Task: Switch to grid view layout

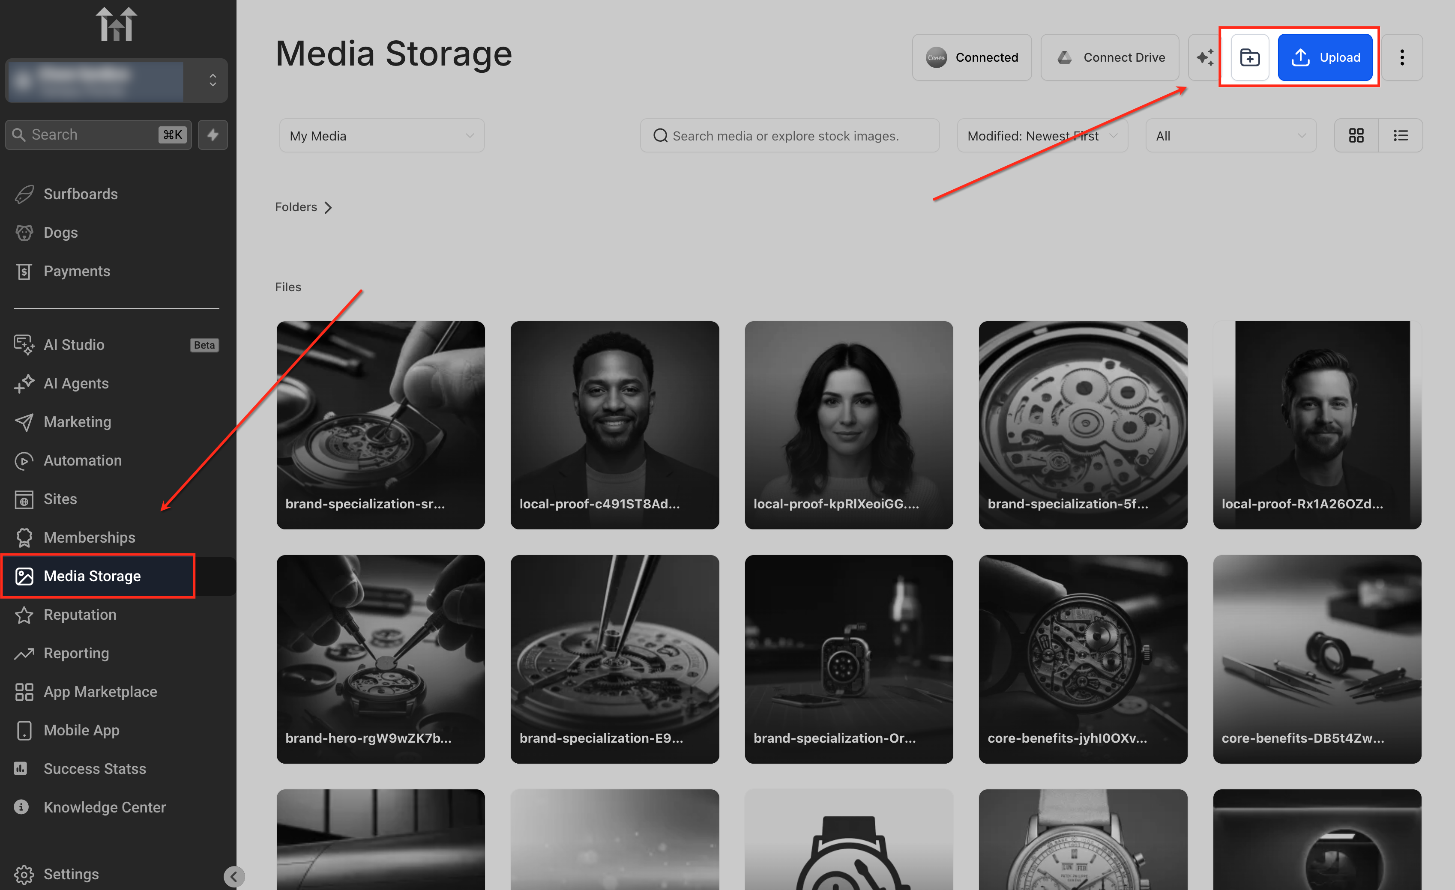Action: [1356, 136]
